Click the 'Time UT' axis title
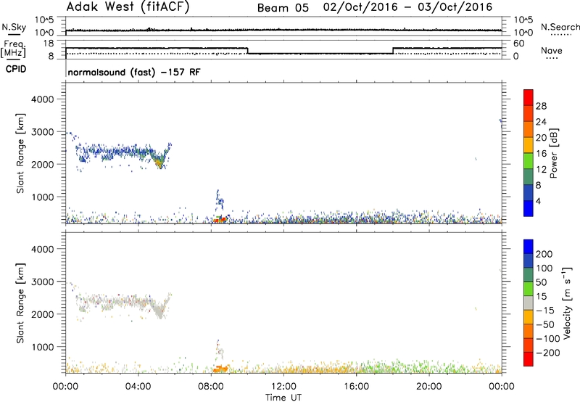 pos(283,398)
